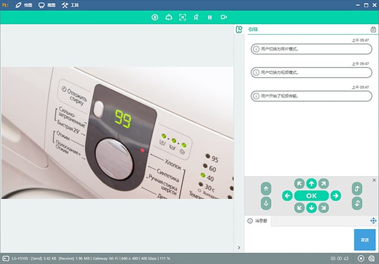The height and width of the screenshot is (264, 379).
Task: Click the up arrow on direction pad
Action: tap(311, 184)
